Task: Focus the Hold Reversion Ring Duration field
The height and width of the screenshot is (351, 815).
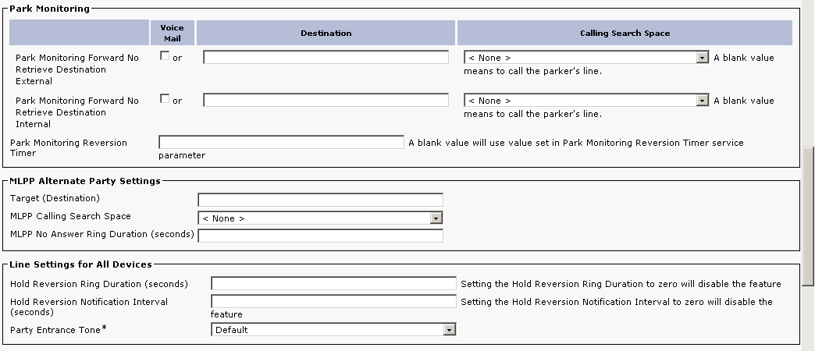Action: [x=333, y=283]
